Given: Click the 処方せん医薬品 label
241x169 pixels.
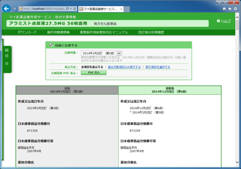Looking at the screenshot, I should pyautogui.click(x=105, y=24).
